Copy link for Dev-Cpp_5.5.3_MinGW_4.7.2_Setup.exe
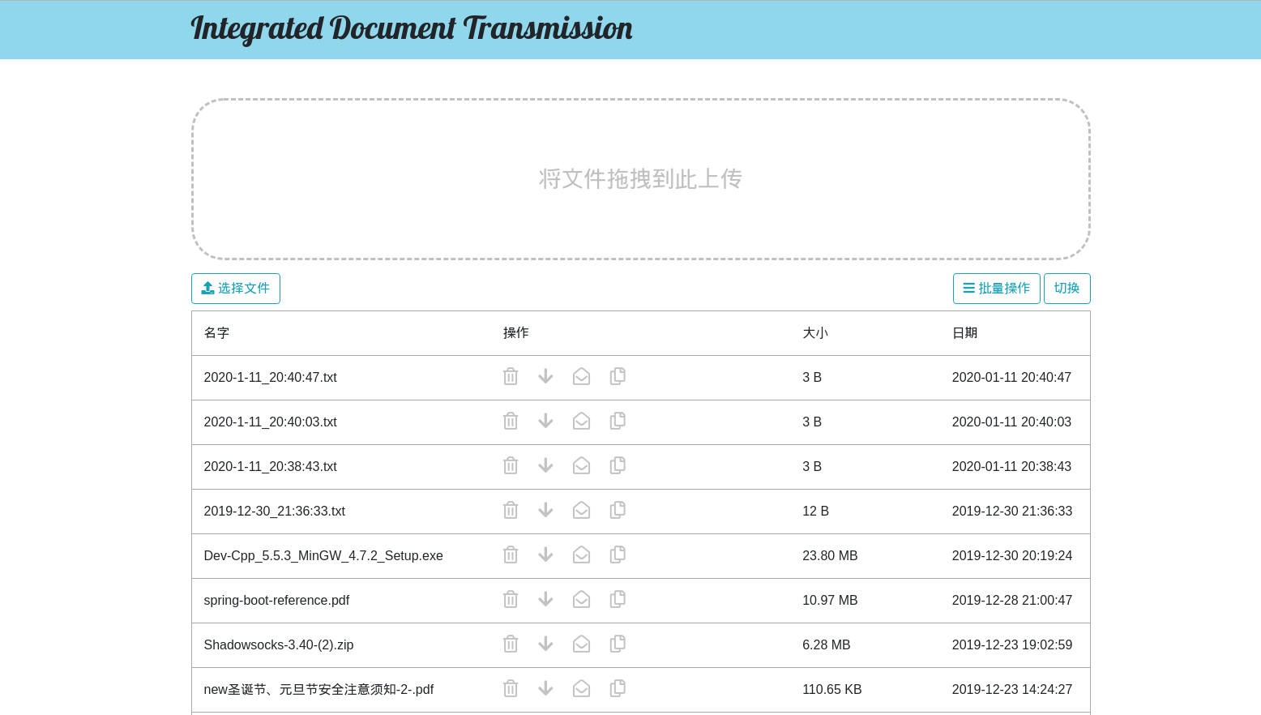 coord(618,554)
